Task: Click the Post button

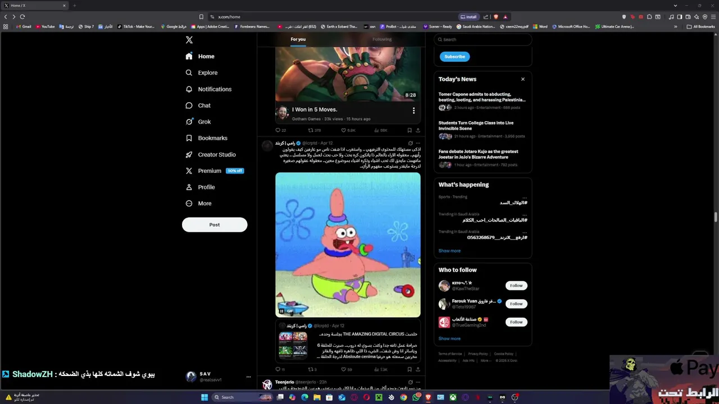Action: [x=215, y=224]
